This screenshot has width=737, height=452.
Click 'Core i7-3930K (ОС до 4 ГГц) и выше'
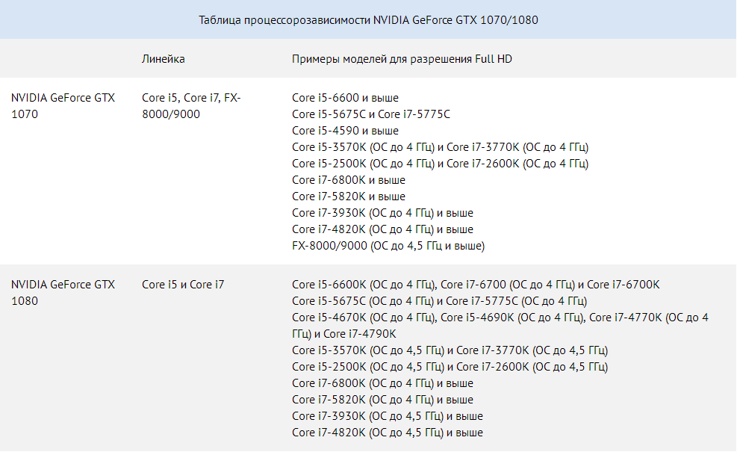point(382,213)
